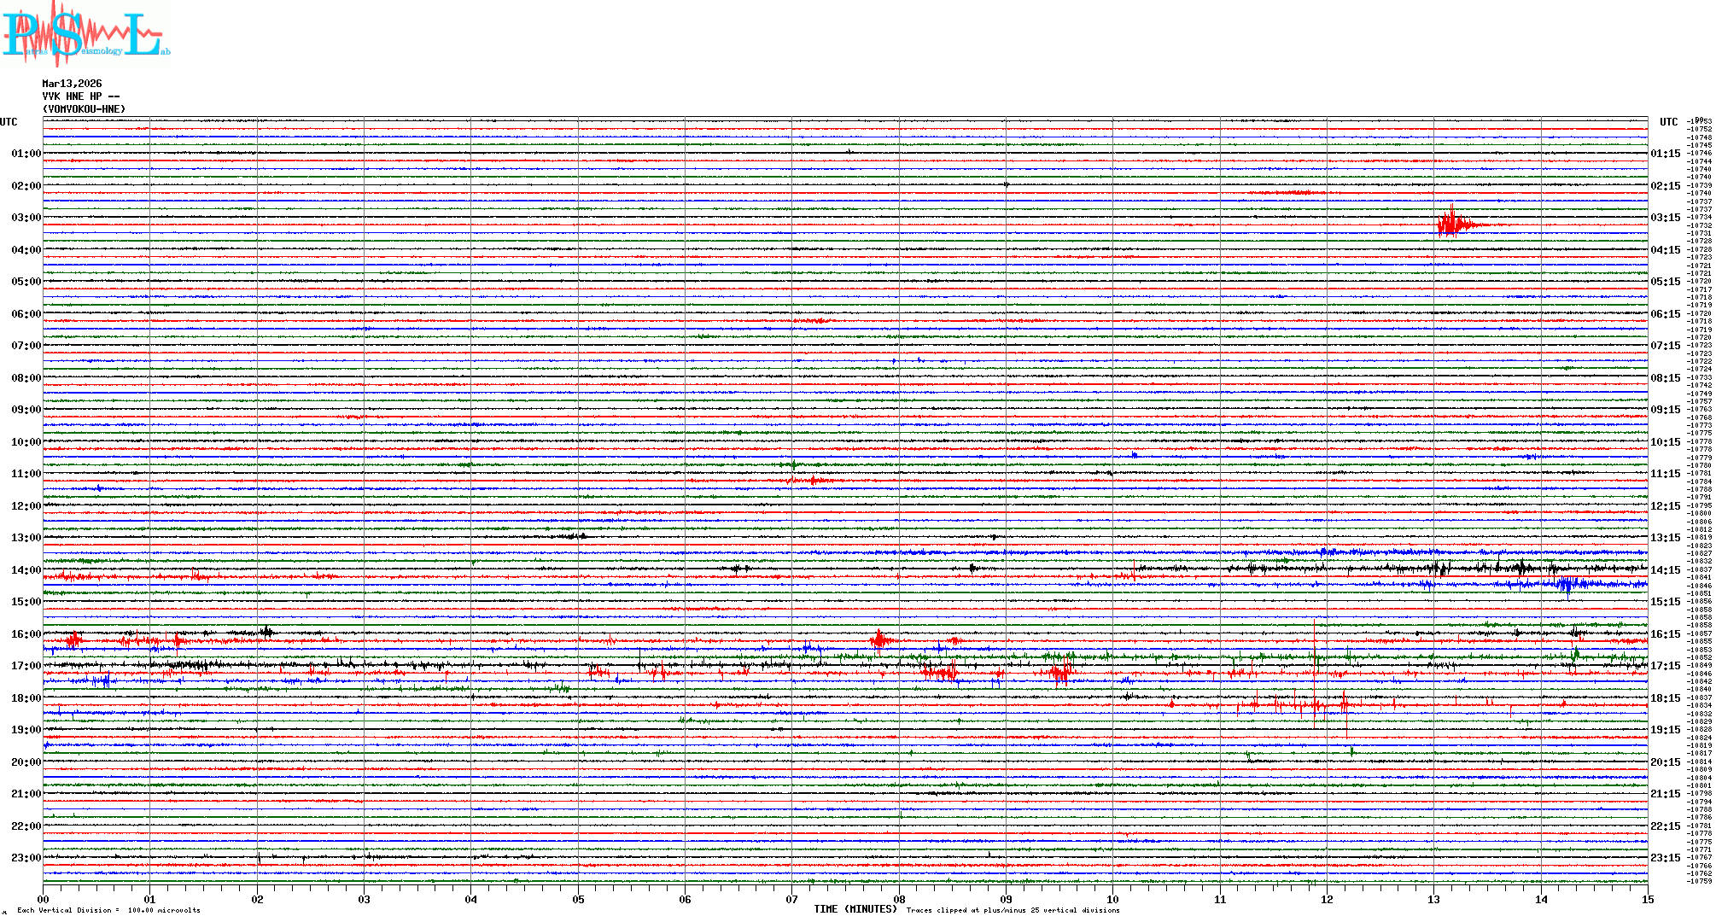Click the TIME (MINUTES) axis label

(855, 909)
